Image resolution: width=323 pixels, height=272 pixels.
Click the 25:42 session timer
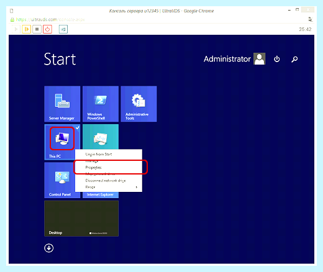[305, 29]
